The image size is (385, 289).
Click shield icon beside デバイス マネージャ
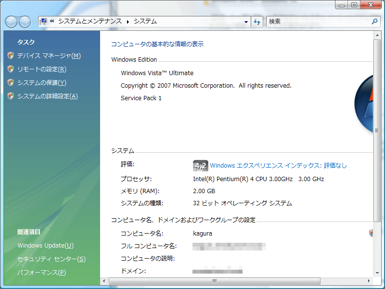pos(11,55)
